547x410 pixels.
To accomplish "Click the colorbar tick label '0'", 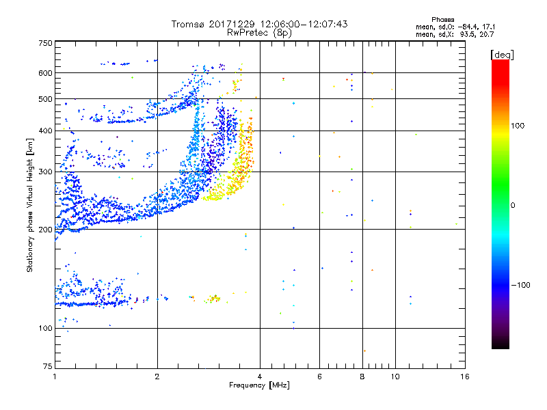I will [513, 205].
